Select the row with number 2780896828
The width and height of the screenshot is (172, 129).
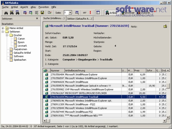[105, 82]
